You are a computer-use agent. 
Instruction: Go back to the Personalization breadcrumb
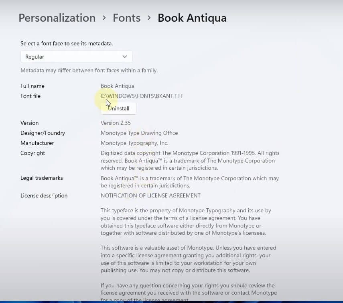coord(57,18)
